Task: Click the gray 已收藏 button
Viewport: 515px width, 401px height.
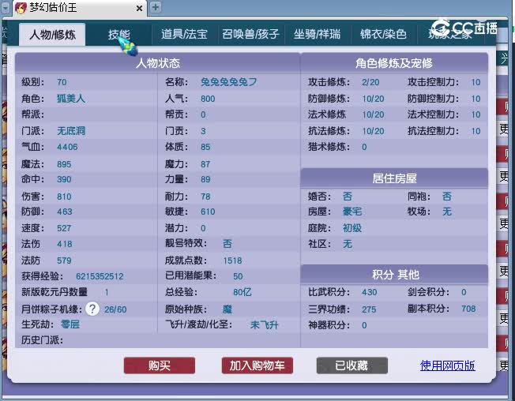Action: (351, 365)
